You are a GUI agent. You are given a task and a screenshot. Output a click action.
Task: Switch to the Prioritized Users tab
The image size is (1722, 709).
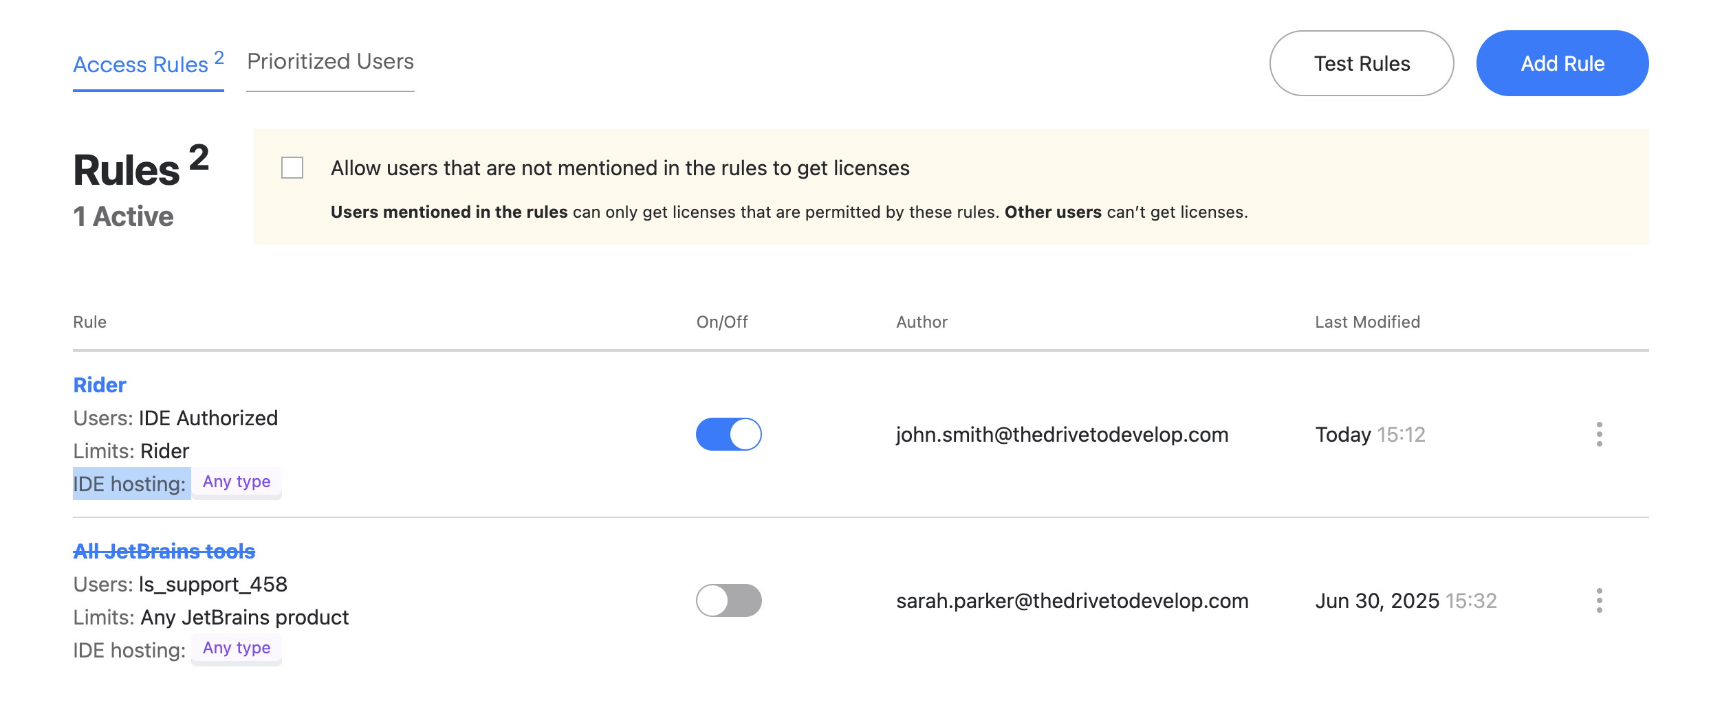pyautogui.click(x=330, y=62)
